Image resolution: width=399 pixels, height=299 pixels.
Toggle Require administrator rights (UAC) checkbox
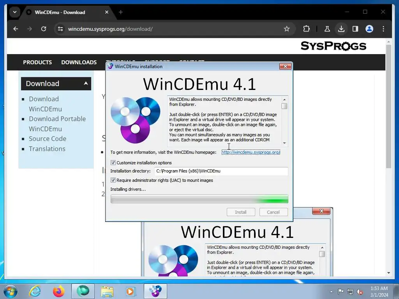pyautogui.click(x=113, y=180)
